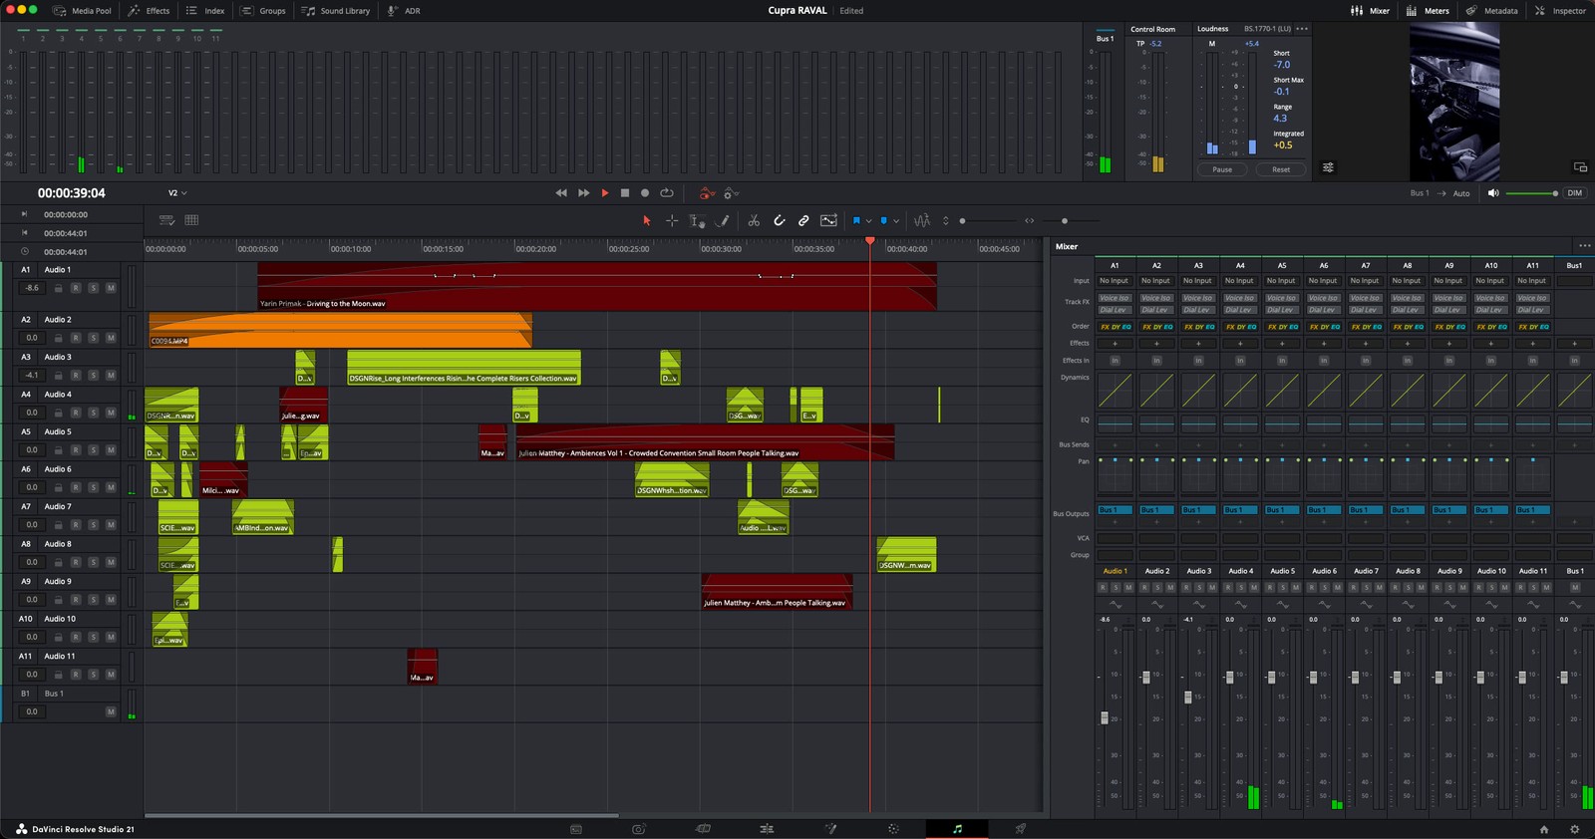Open the Index tab
1595x839 pixels.
pyautogui.click(x=205, y=11)
